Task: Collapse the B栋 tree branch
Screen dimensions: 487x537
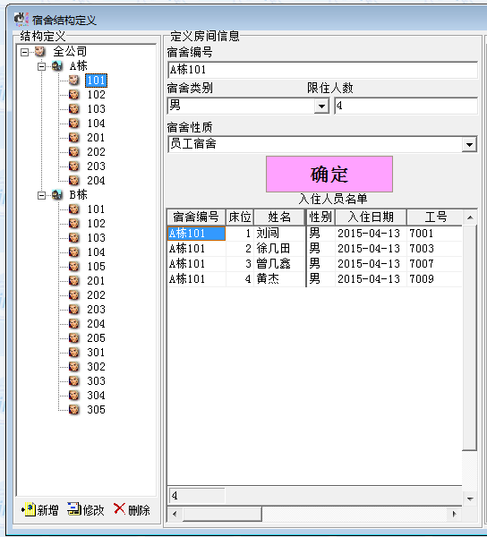Action: click(41, 195)
